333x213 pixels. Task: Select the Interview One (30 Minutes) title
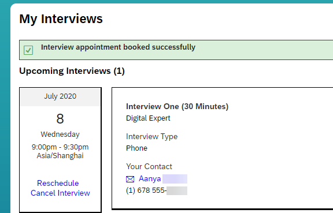tap(177, 106)
